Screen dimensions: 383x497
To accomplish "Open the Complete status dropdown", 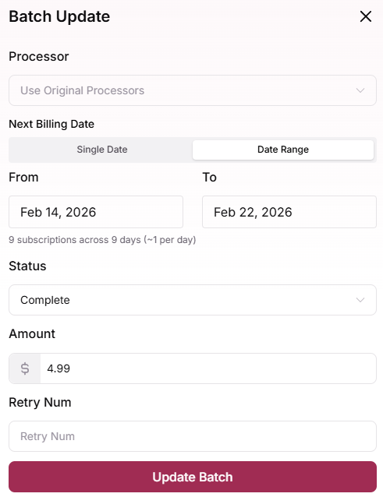I will pyautogui.click(x=193, y=300).
